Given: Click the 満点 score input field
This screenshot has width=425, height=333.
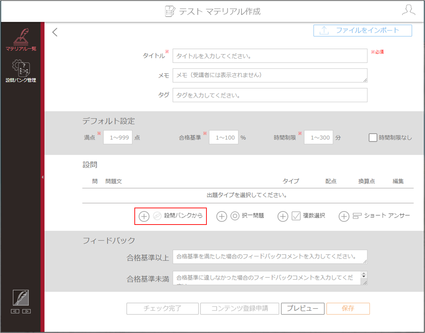Looking at the screenshot, I should coord(118,137).
